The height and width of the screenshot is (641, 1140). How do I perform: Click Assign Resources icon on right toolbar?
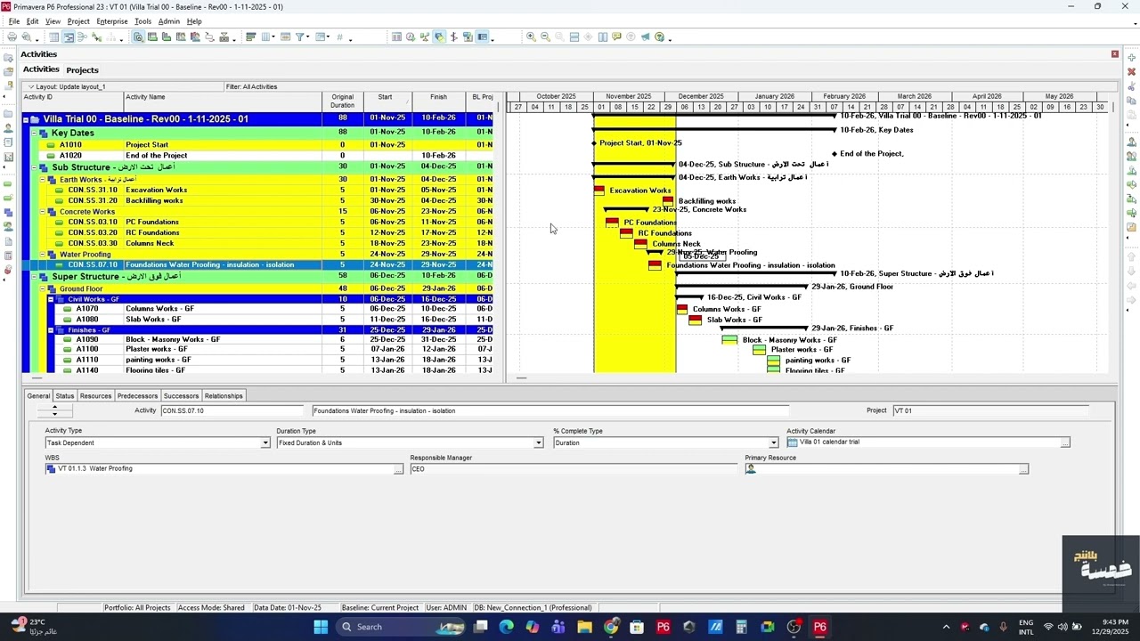(x=1132, y=141)
